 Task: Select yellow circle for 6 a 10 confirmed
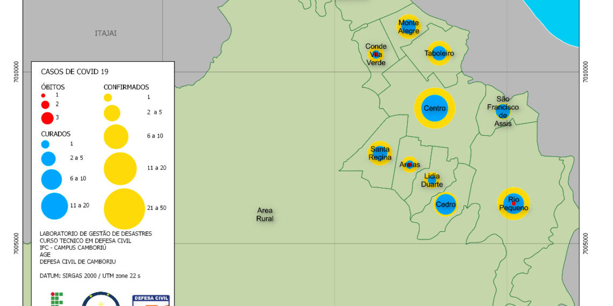(116, 136)
